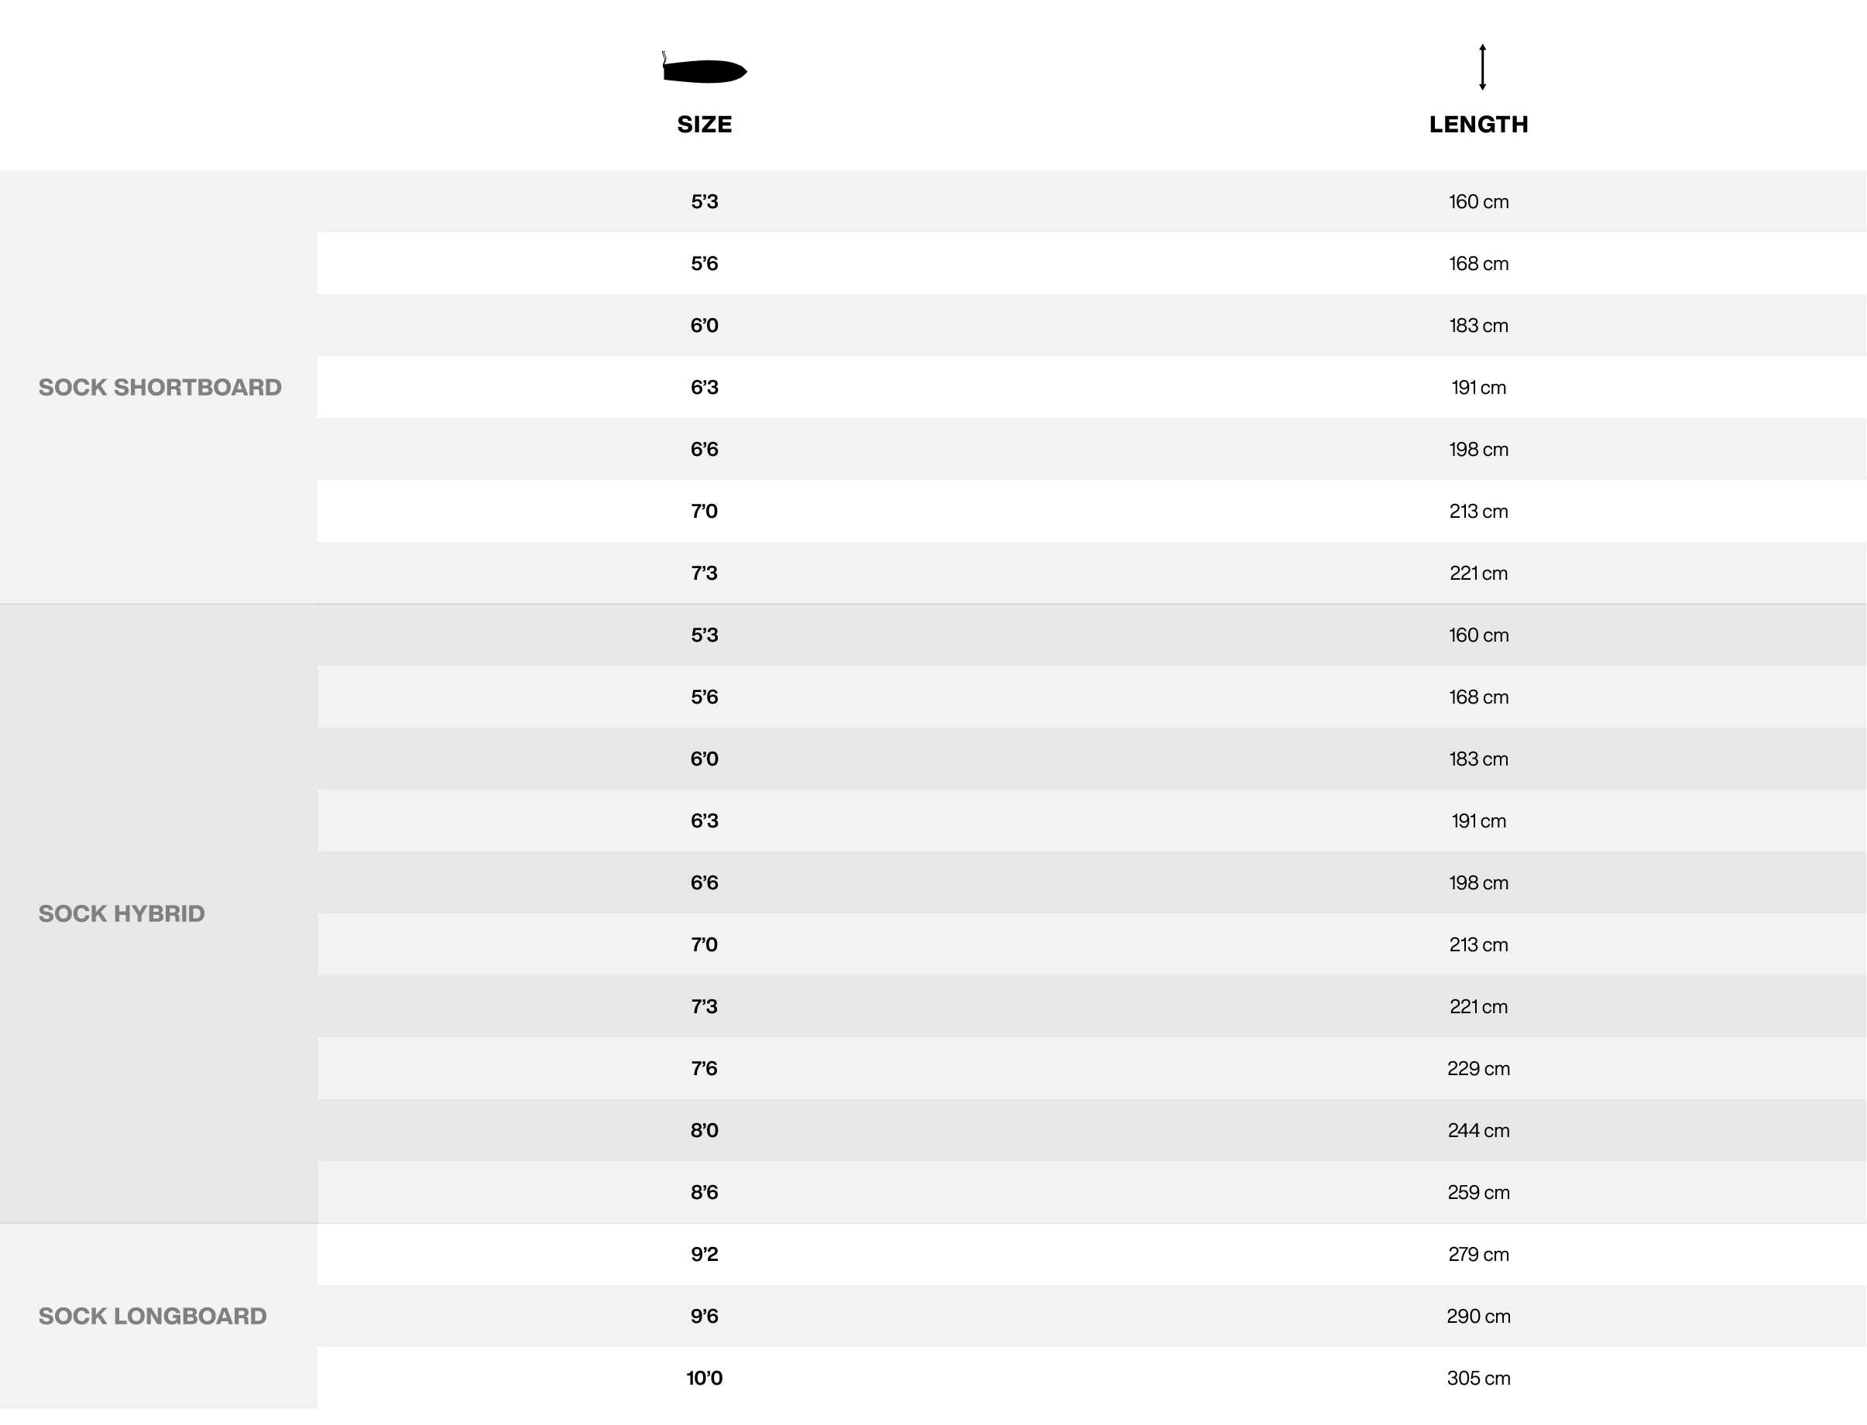Image resolution: width=1867 pixels, height=1425 pixels.
Task: Click the 10'0 longboard size
Action: pos(705,1379)
